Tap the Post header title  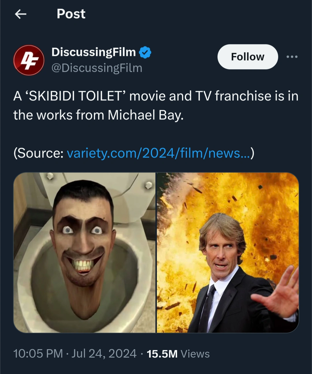coord(71,14)
